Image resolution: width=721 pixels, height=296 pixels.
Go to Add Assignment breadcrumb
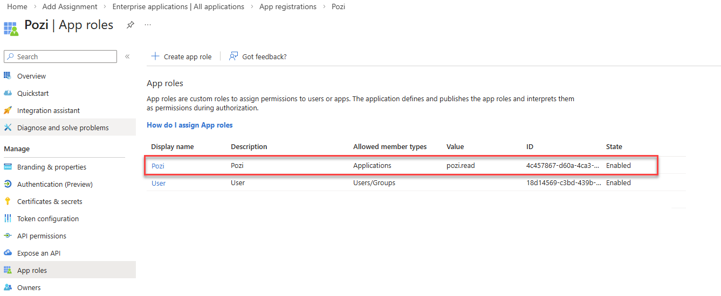coord(70,6)
